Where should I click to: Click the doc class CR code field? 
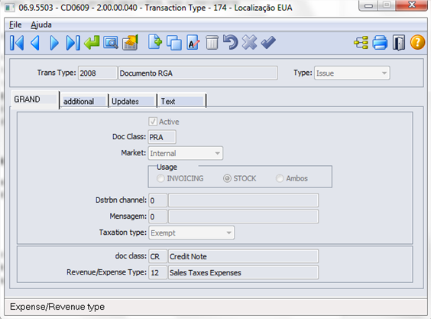click(157, 256)
